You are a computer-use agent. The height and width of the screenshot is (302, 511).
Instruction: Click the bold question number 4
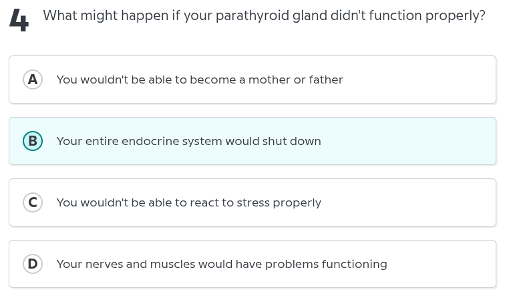(19, 20)
